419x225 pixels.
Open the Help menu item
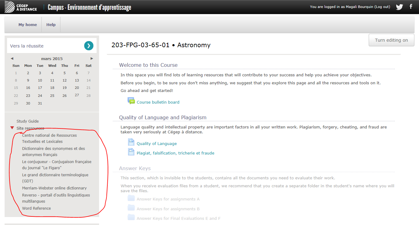(x=51, y=25)
